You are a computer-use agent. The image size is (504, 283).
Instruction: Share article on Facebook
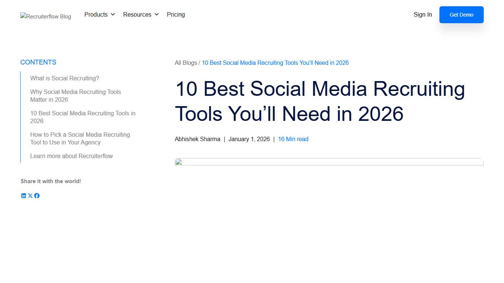click(x=37, y=196)
